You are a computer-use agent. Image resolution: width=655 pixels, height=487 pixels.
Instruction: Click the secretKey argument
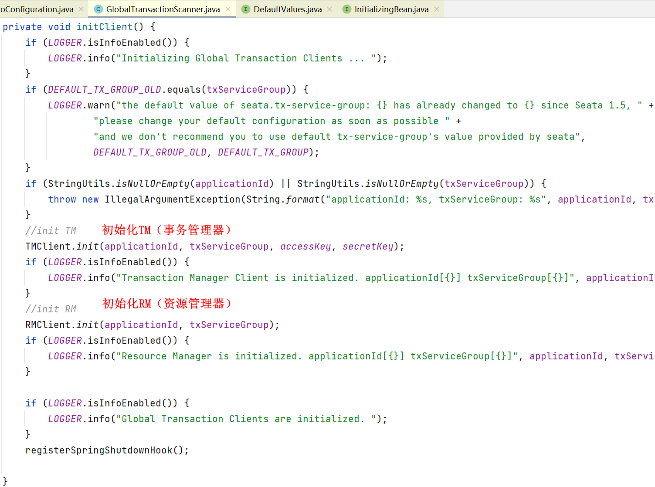tap(368, 247)
